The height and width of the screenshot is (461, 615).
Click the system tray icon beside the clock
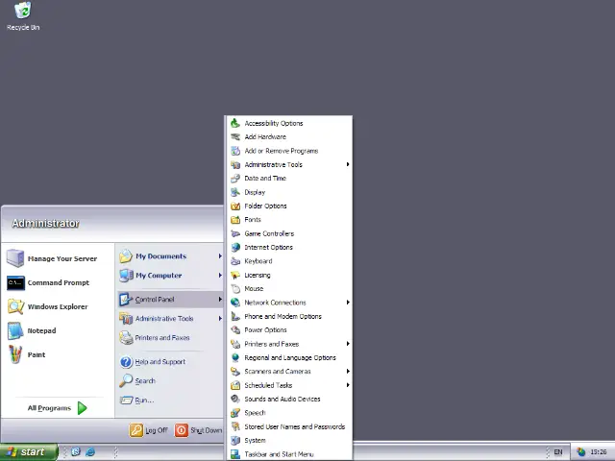pyautogui.click(x=580, y=452)
